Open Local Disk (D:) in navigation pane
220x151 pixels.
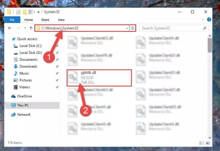[x=31, y=53]
